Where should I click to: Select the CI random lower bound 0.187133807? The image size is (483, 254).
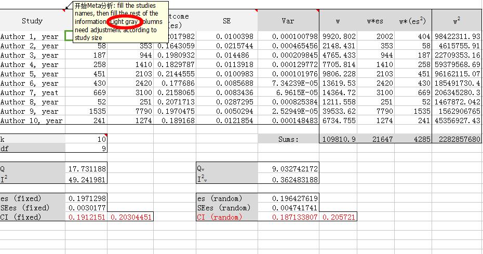point(288,217)
